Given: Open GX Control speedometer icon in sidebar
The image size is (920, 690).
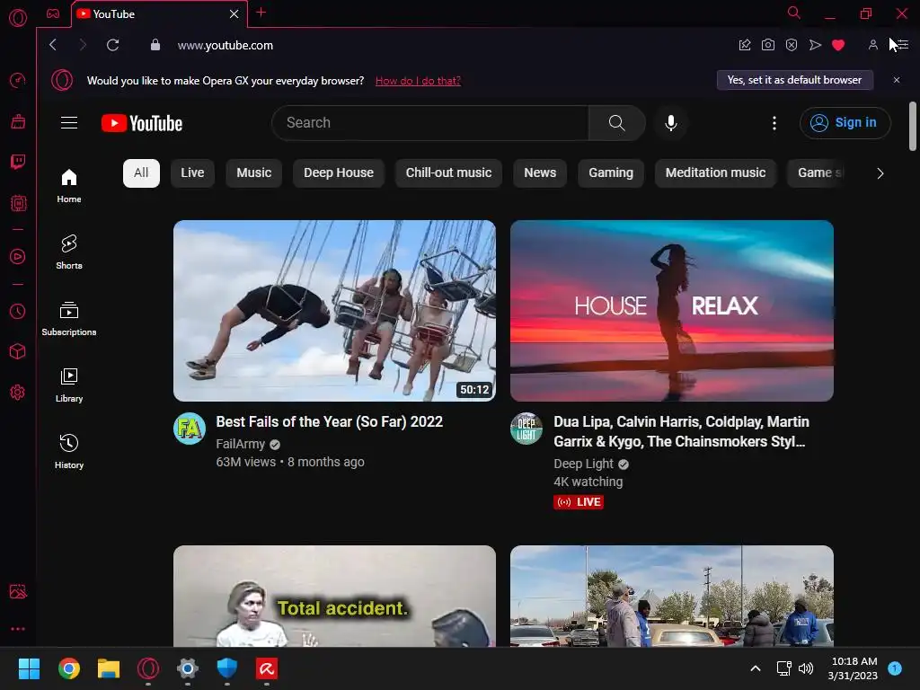Looking at the screenshot, I should (18, 80).
